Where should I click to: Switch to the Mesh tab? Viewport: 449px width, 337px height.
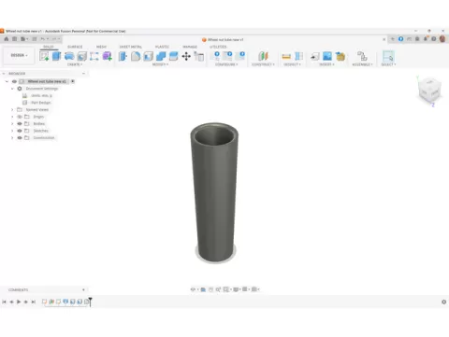pyautogui.click(x=101, y=47)
